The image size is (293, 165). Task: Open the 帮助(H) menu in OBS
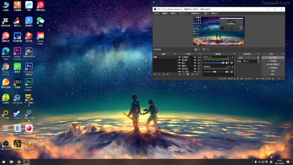215,14
